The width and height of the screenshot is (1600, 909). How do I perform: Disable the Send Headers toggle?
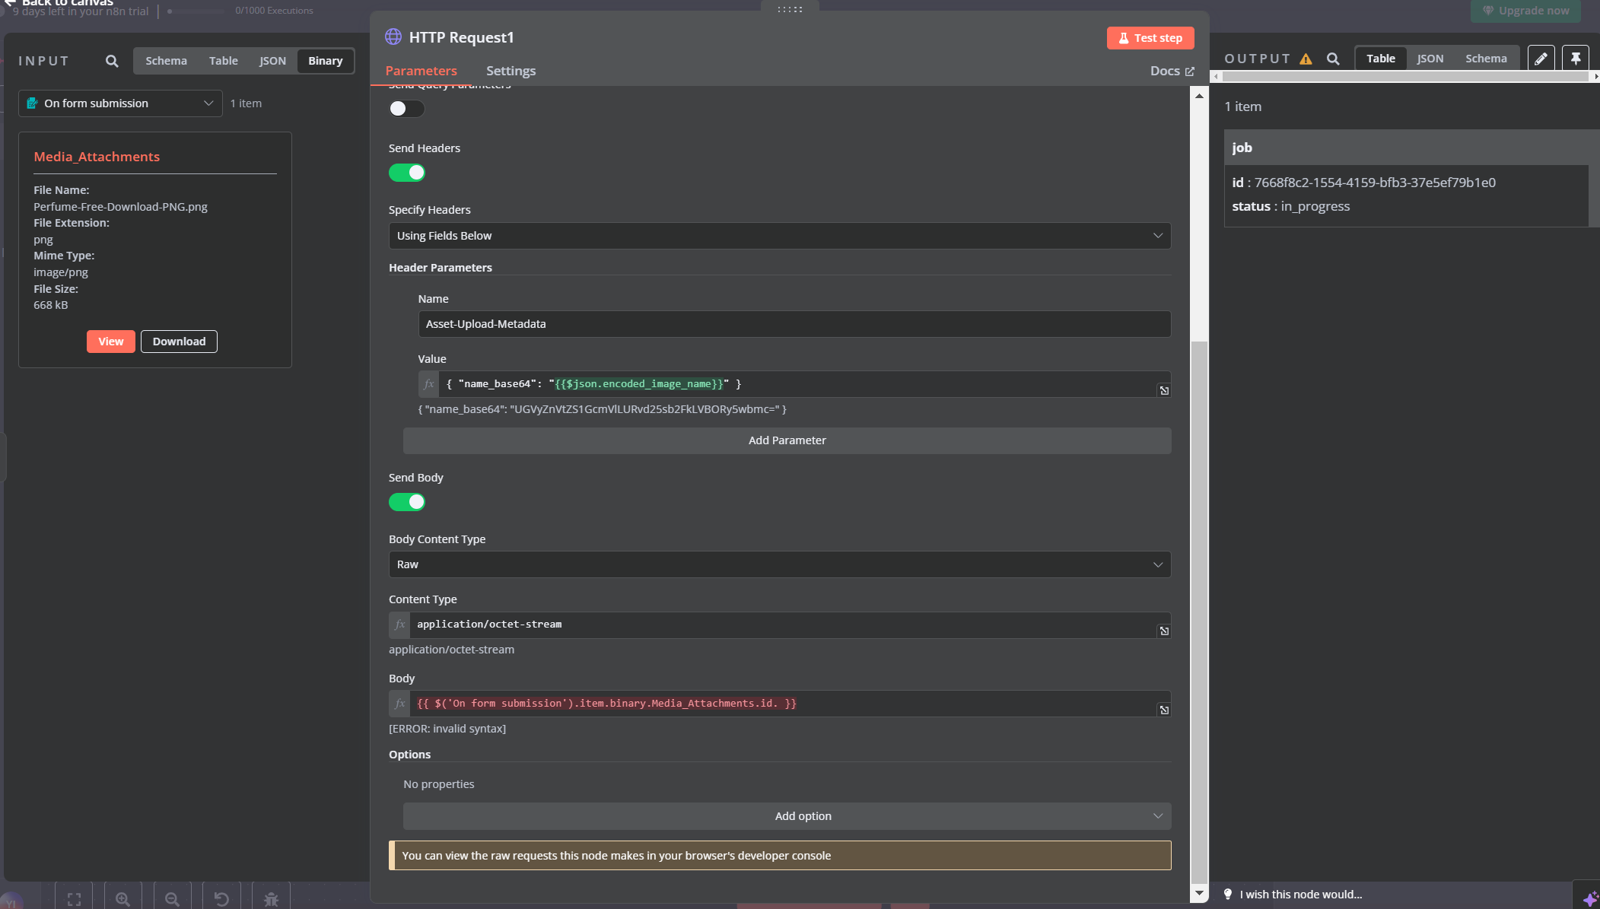point(407,173)
